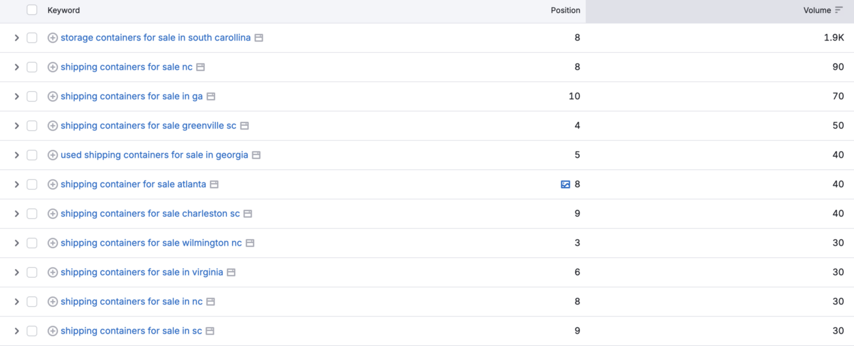Image resolution: width=854 pixels, height=346 pixels.
Task: Select shipping container atlanta row checkbox
Action: 32,184
